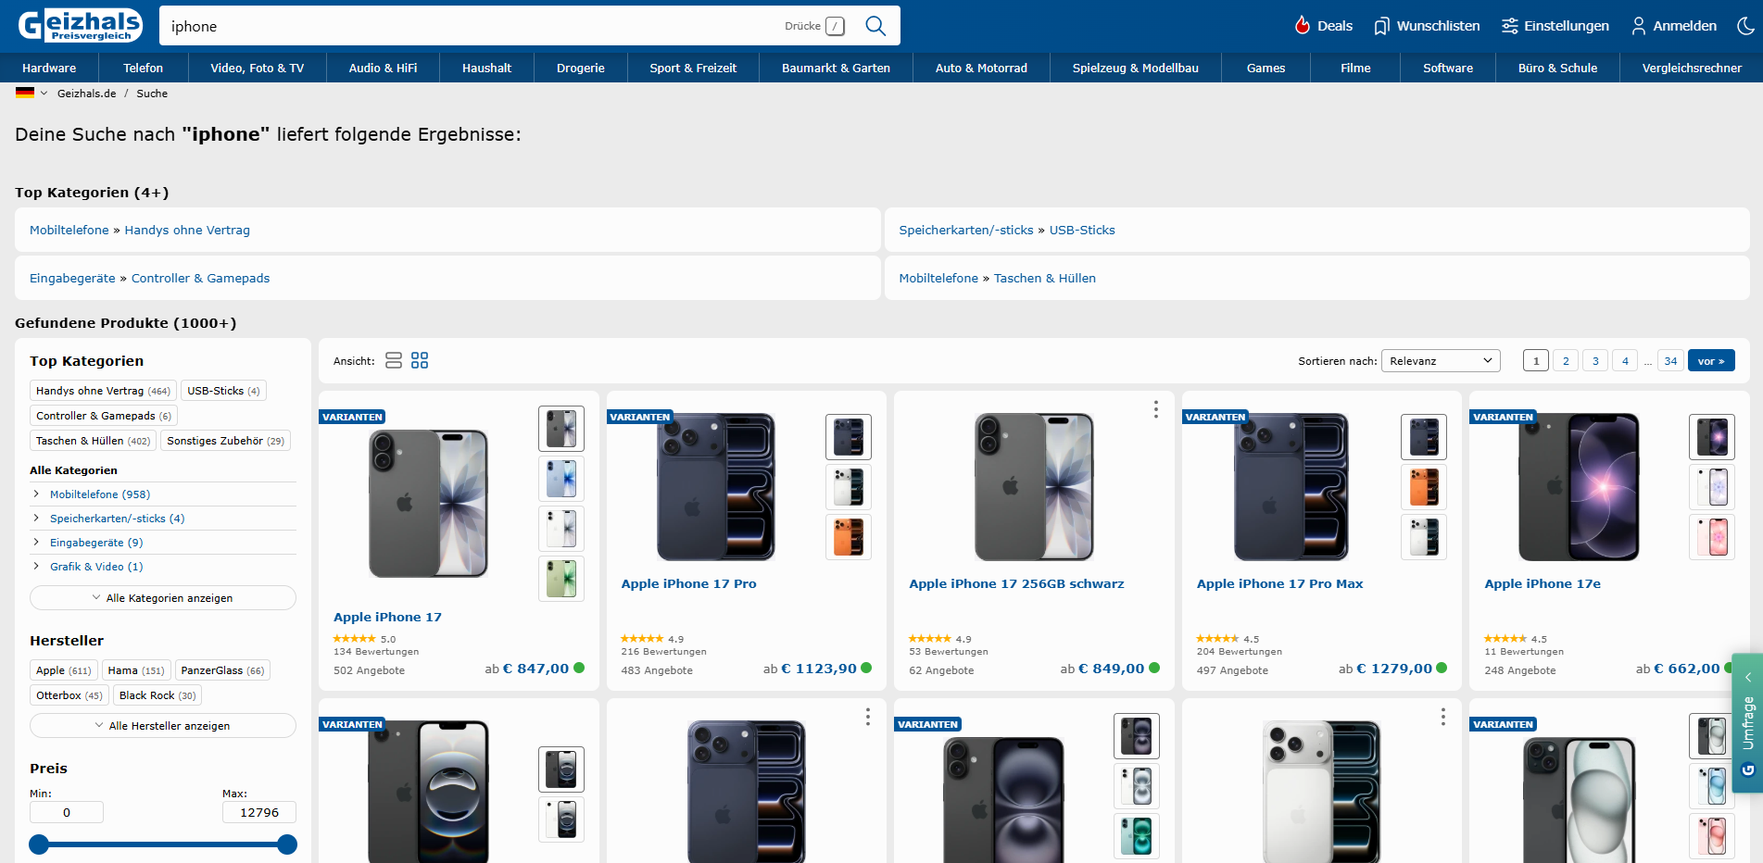Open the country flag selector dropdown
Image resolution: width=1763 pixels, height=863 pixels.
[x=31, y=93]
